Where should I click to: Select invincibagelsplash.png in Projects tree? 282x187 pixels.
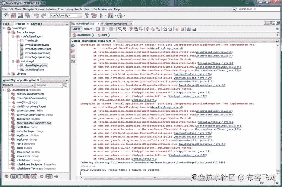[x=38, y=57]
